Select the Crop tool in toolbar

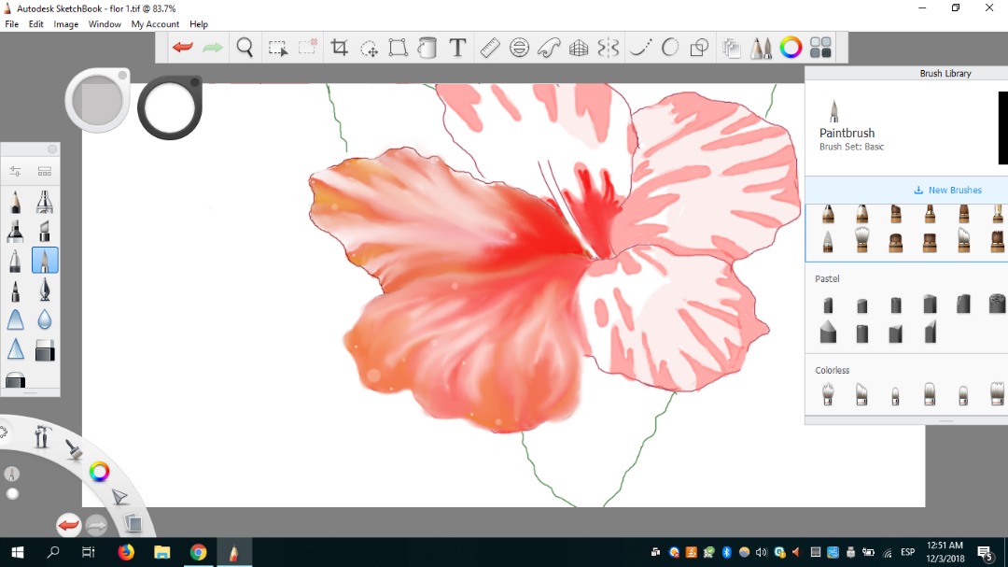(x=340, y=48)
